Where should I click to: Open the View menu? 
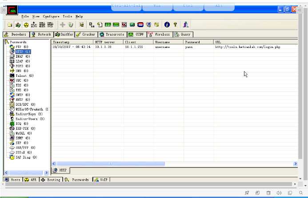36,16
